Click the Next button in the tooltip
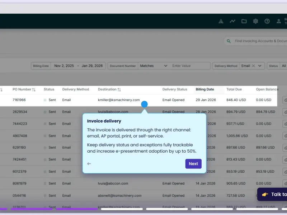287x215 pixels. tap(193, 164)
